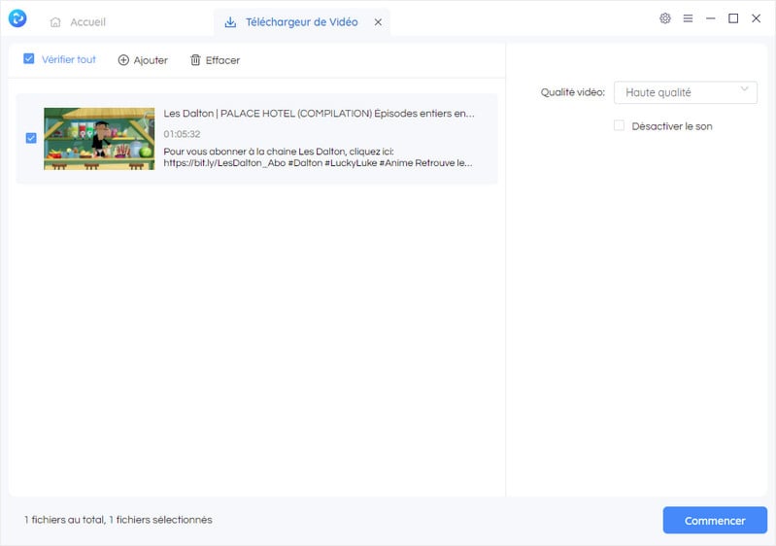This screenshot has height=546, width=776.
Task: Select the Téléchargeur de Vidéo tab
Action: pyautogui.click(x=301, y=22)
